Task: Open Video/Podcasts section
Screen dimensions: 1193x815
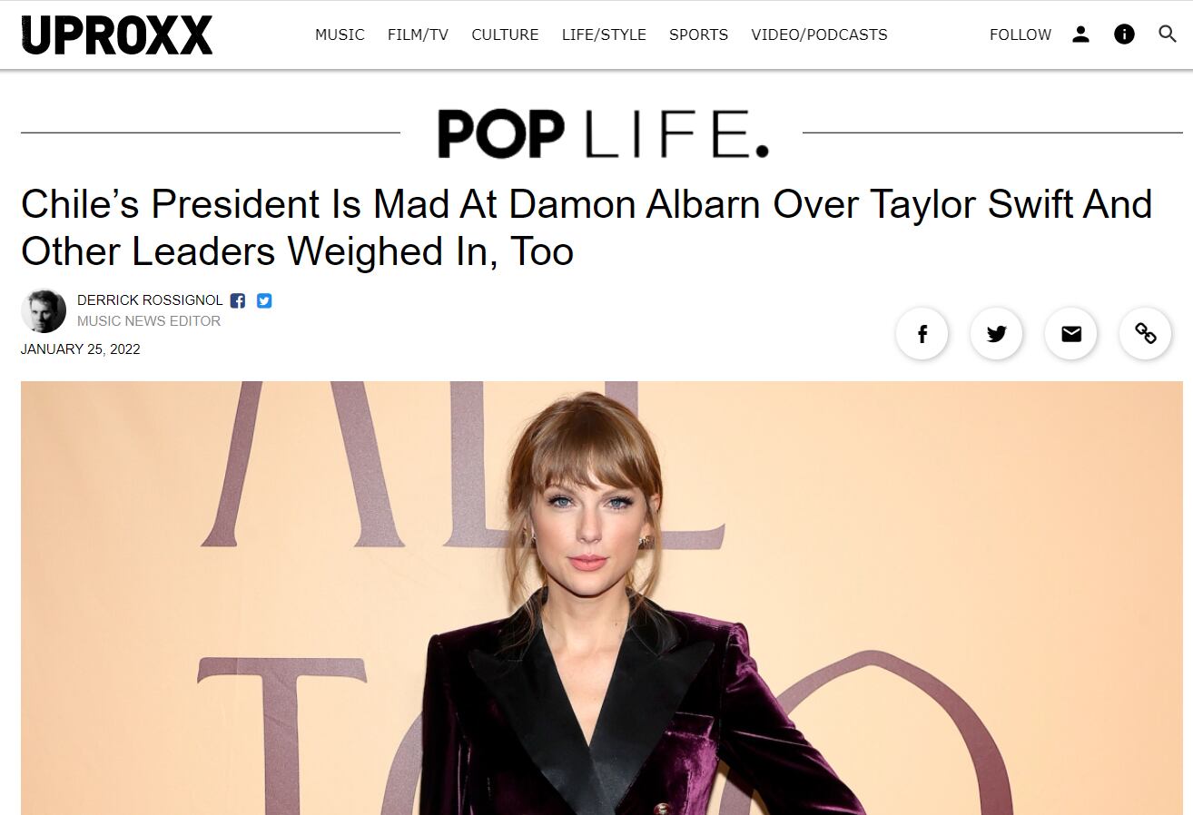Action: tap(819, 34)
